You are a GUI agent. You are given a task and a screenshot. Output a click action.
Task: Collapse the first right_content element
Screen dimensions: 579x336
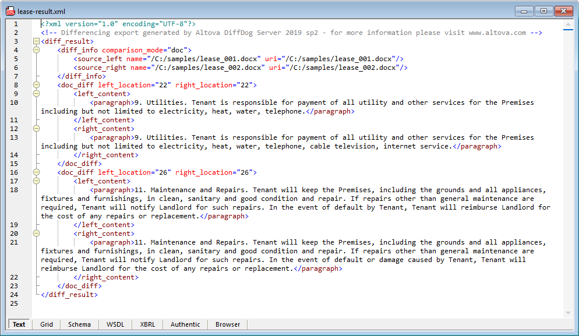point(36,128)
